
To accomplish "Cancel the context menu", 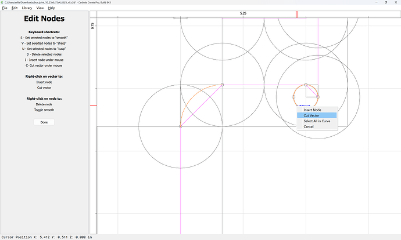I will [x=317, y=127].
